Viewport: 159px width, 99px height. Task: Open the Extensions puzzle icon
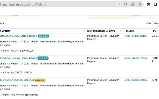(148, 4)
